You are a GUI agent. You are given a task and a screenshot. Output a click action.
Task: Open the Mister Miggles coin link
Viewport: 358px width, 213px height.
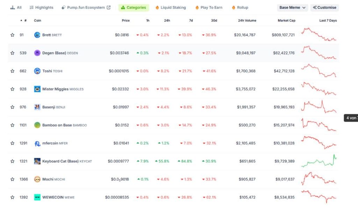tap(63, 89)
